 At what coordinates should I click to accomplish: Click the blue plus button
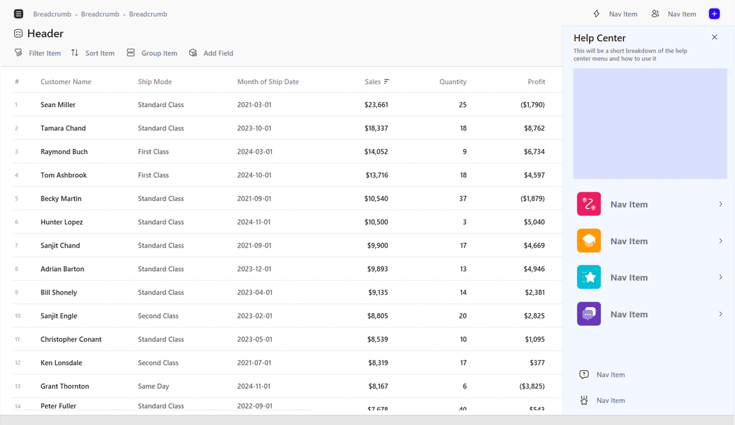[714, 14]
